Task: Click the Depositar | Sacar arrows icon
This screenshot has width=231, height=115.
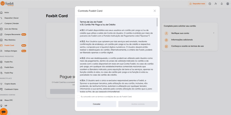Action: pyautogui.click(x=1, y=18)
